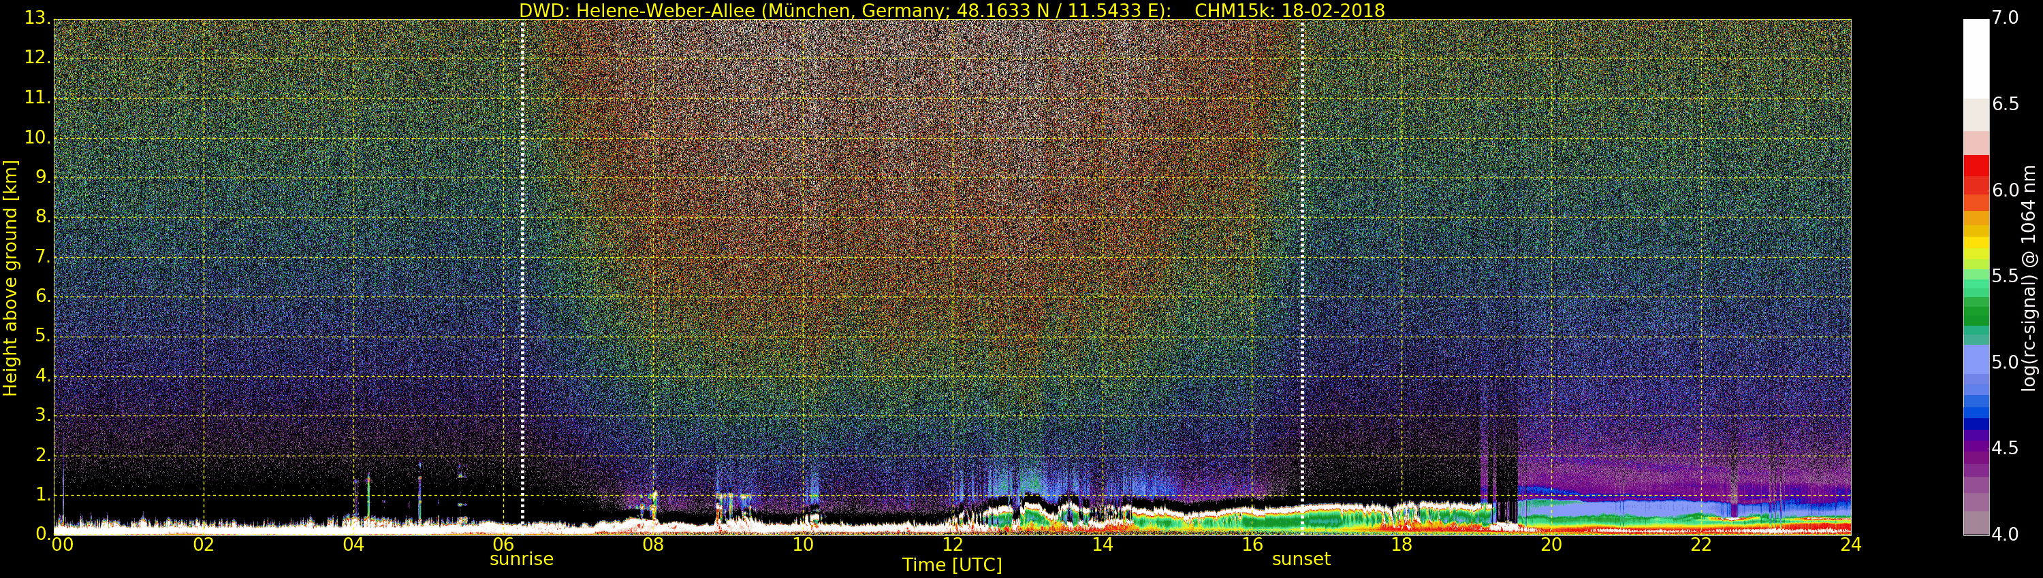This screenshot has height=578, width=2043.
Task: Click time-axis tick label "14"
Action: click(1103, 545)
